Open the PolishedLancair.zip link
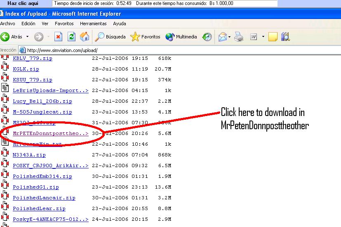Image resolution: width=341 pixels, height=227 pixels. [44, 198]
